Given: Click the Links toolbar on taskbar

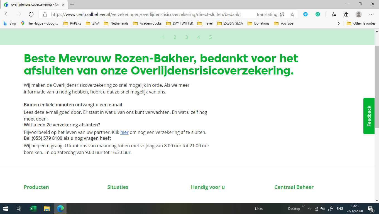Looking at the screenshot, I should (259, 209).
